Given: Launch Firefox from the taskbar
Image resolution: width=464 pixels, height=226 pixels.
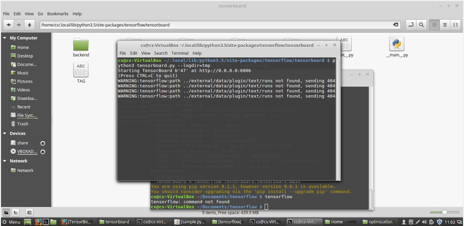Looking at the screenshot, I should pyautogui.click(x=38, y=222).
